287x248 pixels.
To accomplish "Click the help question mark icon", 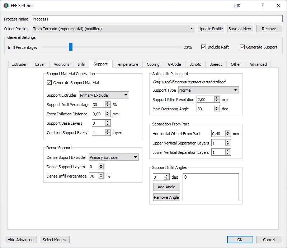I will pos(262,5).
